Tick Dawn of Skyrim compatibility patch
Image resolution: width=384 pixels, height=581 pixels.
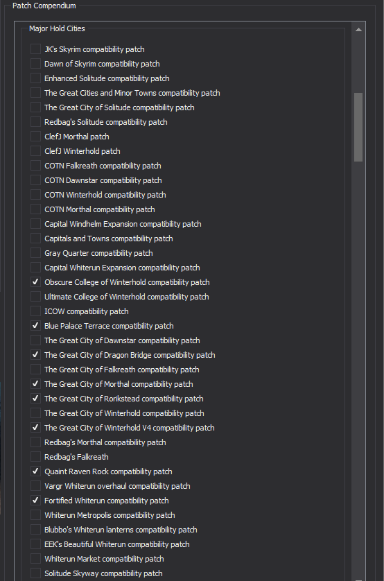[35, 64]
